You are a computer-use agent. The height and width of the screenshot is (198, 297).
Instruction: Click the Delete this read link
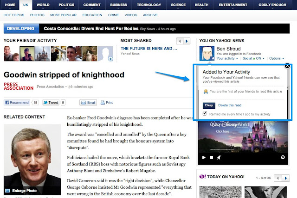coord(230,105)
